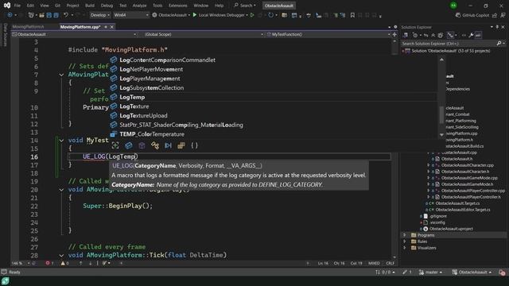Open the Develop configuration dropdown
Image resolution: width=509 pixels, height=286 pixels.
pyautogui.click(x=100, y=15)
